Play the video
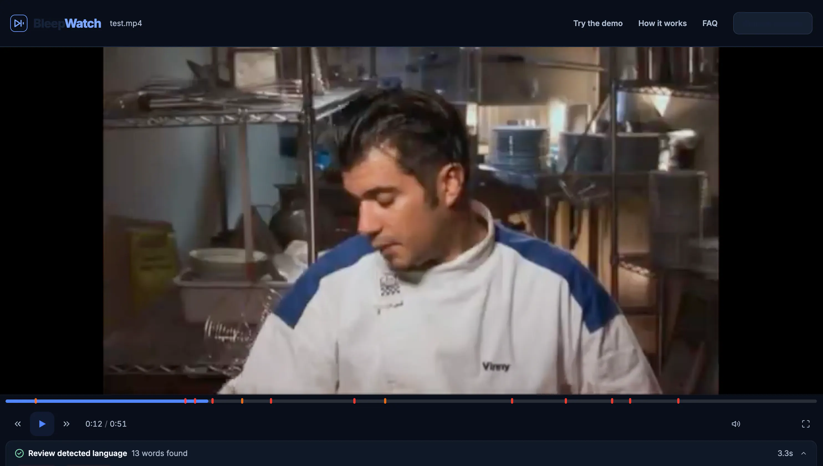823x466 pixels. click(42, 424)
